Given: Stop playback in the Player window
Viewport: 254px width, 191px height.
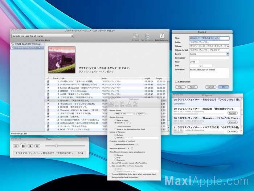Looking at the screenshot, I should tap(30, 146).
